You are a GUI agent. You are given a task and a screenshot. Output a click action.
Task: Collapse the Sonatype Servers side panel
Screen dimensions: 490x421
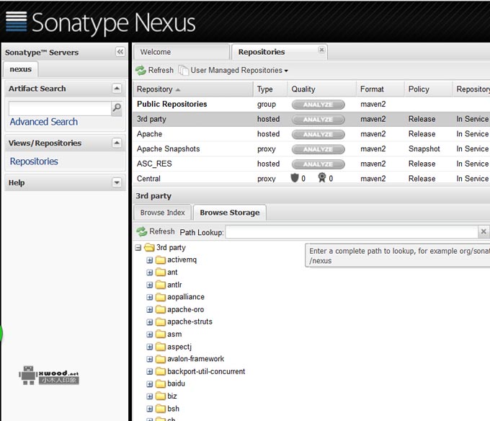tap(120, 52)
